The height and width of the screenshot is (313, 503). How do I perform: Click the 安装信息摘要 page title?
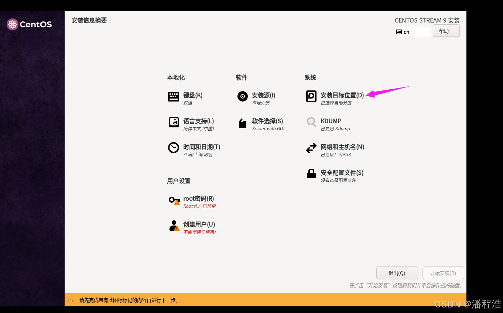[89, 20]
